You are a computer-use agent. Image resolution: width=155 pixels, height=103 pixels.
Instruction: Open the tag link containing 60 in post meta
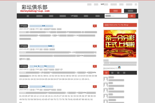[50, 90]
